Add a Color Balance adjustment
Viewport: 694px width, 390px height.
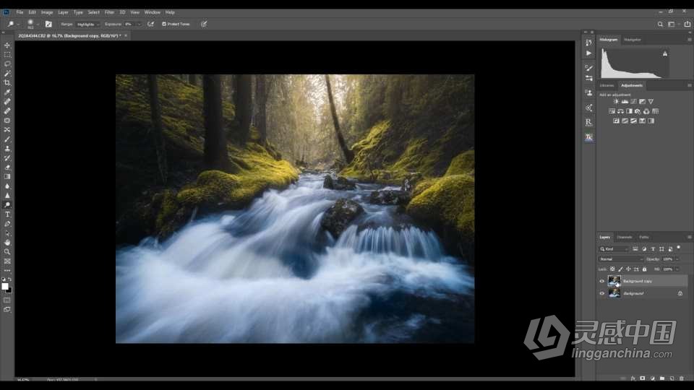[620, 111]
